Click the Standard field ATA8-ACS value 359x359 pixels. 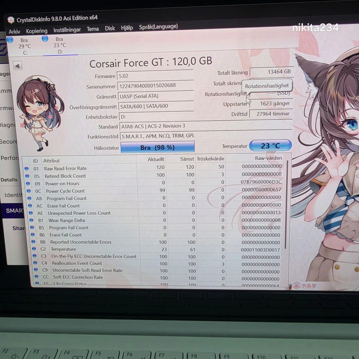(x=206, y=126)
